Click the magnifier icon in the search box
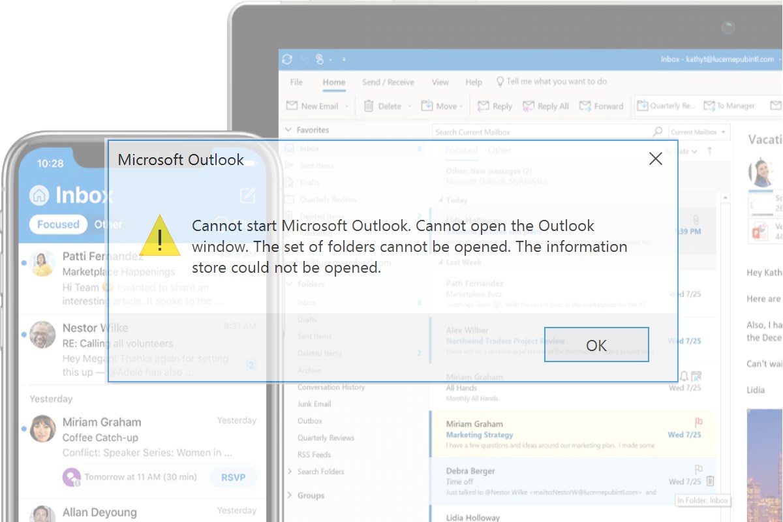 pos(658,132)
